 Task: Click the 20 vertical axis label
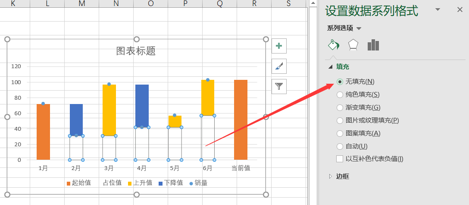[18, 144]
